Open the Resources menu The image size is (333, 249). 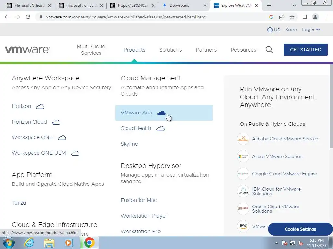pyautogui.click(x=243, y=50)
